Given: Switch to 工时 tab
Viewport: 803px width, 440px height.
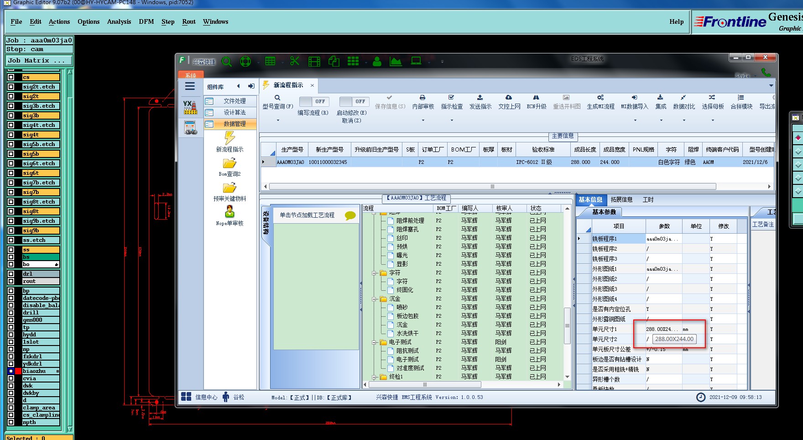Looking at the screenshot, I should [648, 199].
